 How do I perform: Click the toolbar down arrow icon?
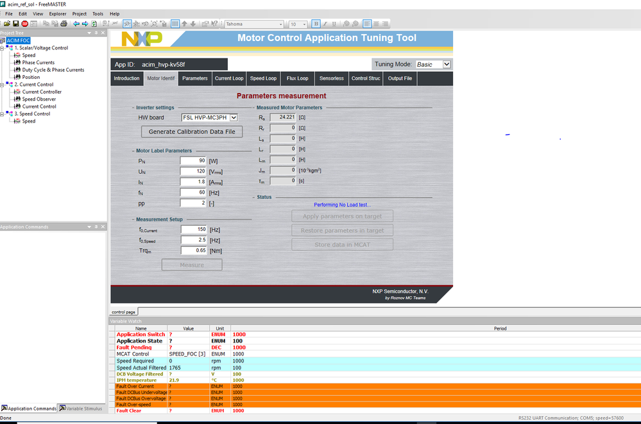tap(193, 24)
